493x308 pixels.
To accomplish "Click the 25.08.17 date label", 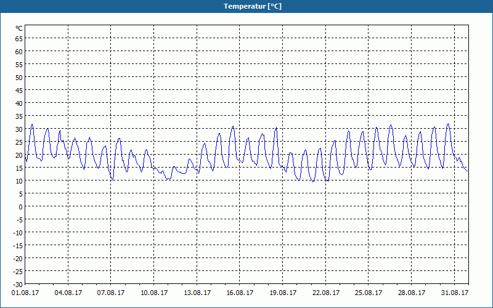I will point(369,293).
